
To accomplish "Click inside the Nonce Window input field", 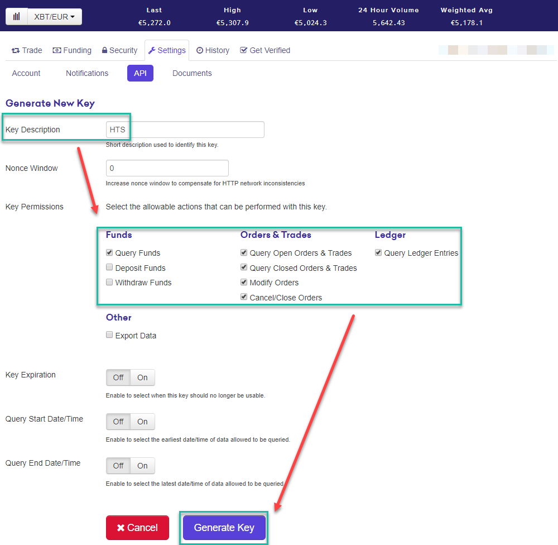I will [x=167, y=168].
